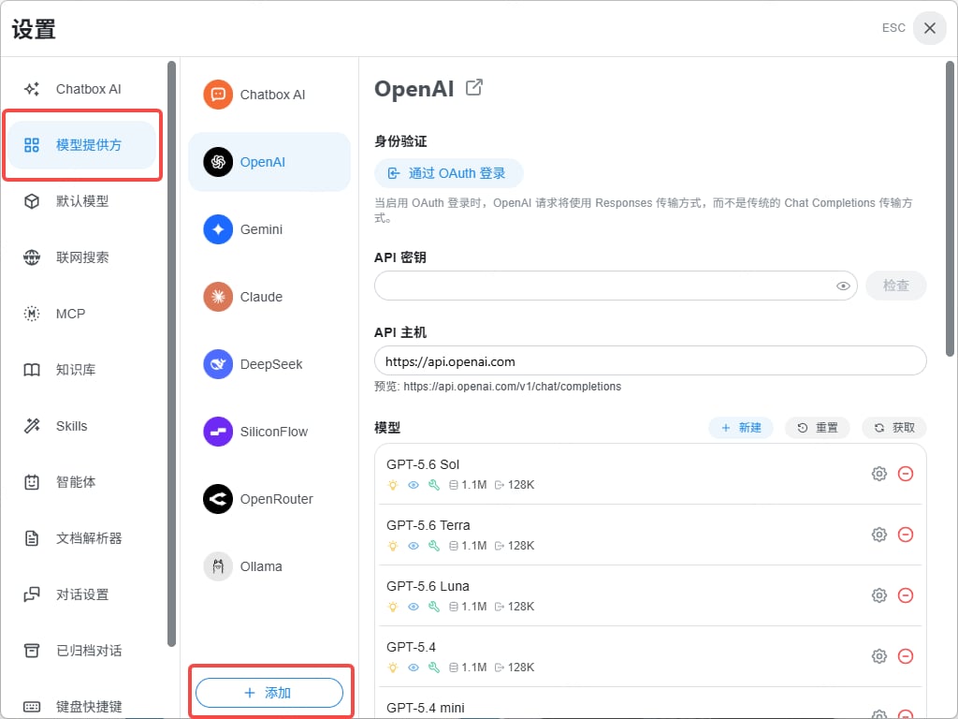Screen dimensions: 958x719
Task: Click tool-use wrench icon of GPT-5.4
Action: [434, 667]
